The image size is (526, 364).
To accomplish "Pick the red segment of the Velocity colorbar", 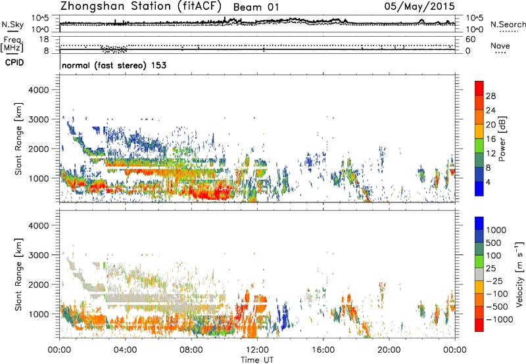I will 479,325.
